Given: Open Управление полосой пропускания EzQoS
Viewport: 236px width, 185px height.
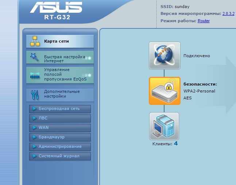Looking at the screenshot, I should coord(60,75).
